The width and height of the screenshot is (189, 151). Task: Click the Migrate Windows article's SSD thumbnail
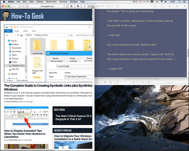(73, 145)
